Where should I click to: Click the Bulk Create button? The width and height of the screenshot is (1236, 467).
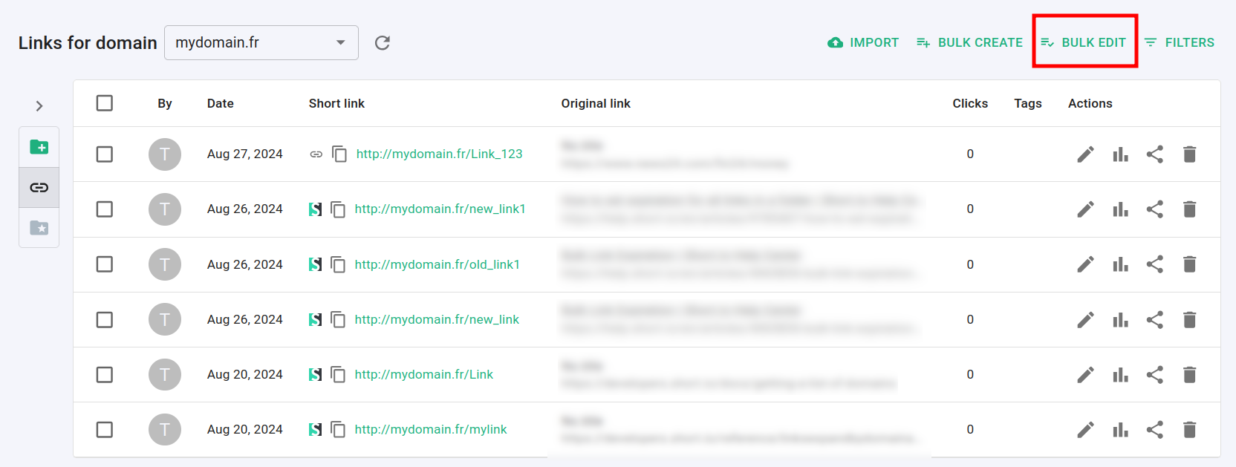pyautogui.click(x=969, y=43)
